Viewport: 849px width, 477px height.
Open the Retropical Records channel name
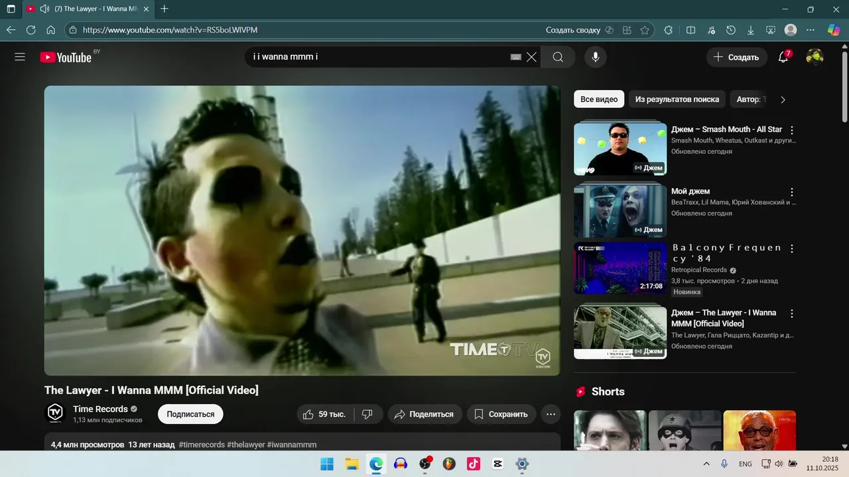pyautogui.click(x=699, y=270)
